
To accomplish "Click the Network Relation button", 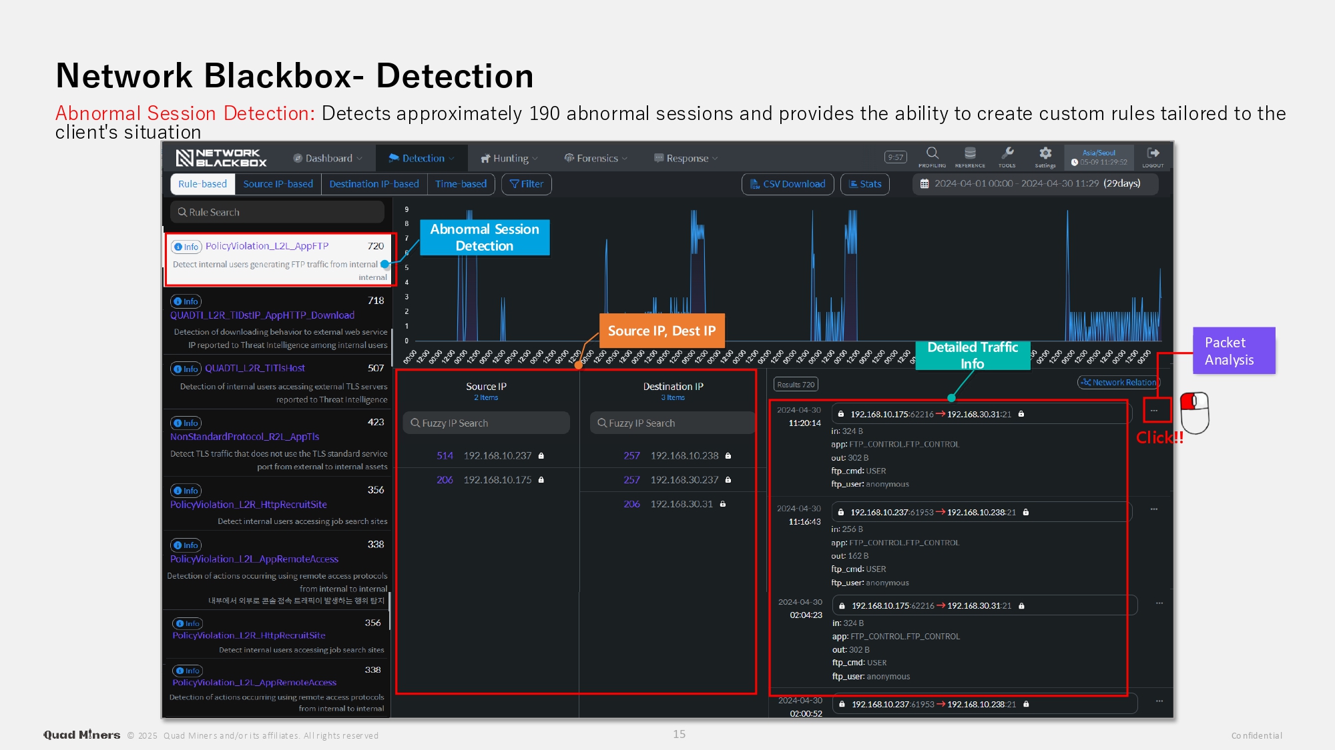I will pyautogui.click(x=1119, y=383).
